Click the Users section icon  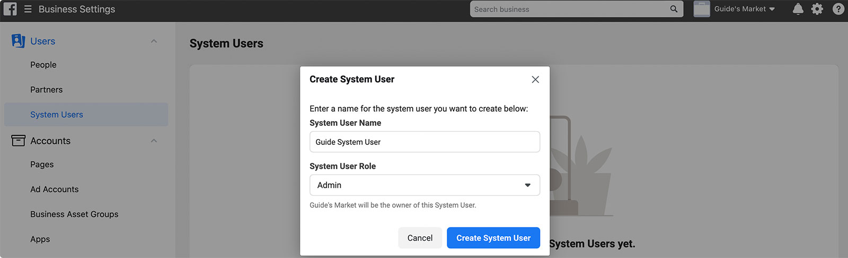[18, 41]
